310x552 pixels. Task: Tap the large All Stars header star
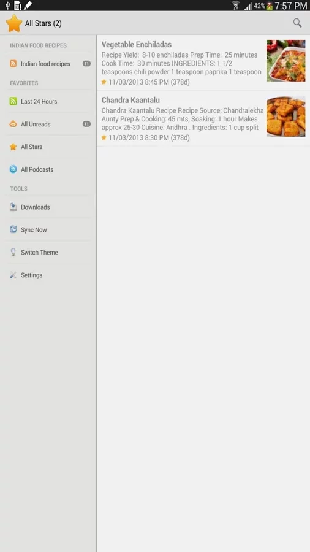[x=14, y=23]
